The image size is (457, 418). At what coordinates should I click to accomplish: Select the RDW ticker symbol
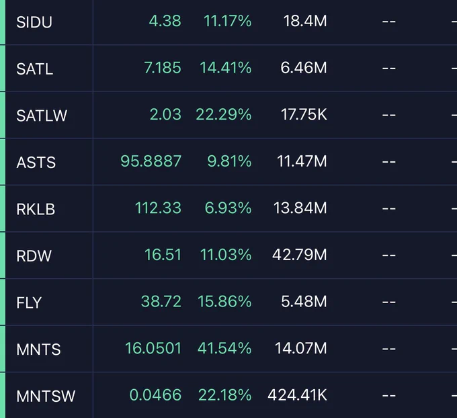point(34,256)
